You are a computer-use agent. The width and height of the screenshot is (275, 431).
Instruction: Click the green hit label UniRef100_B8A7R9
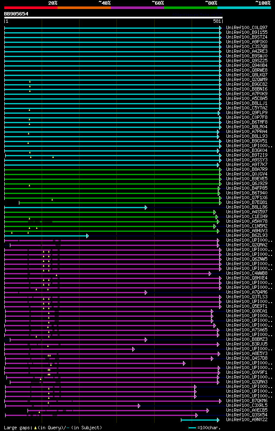tap(247, 169)
